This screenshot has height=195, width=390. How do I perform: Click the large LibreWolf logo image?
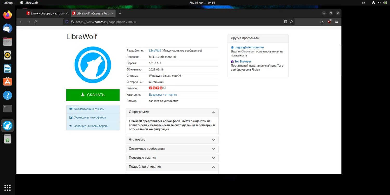point(93,65)
